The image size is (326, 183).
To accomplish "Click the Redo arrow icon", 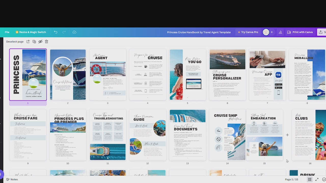I will click(x=64, y=32).
